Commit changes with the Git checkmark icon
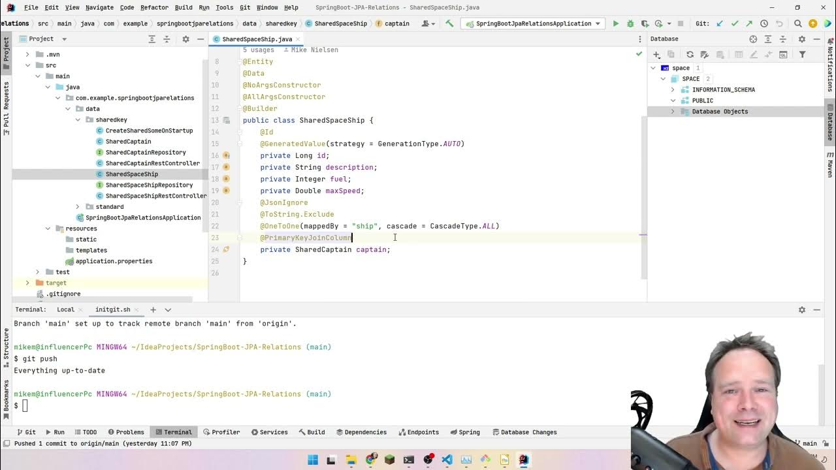 coord(735,23)
